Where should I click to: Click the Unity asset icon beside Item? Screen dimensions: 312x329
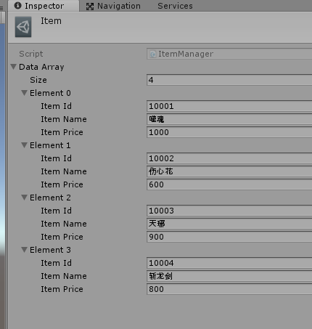click(x=23, y=27)
